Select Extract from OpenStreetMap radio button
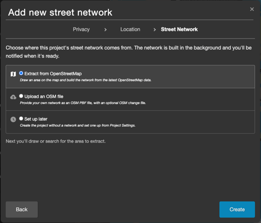Viewport: 261px width, 223px height. tap(21, 73)
